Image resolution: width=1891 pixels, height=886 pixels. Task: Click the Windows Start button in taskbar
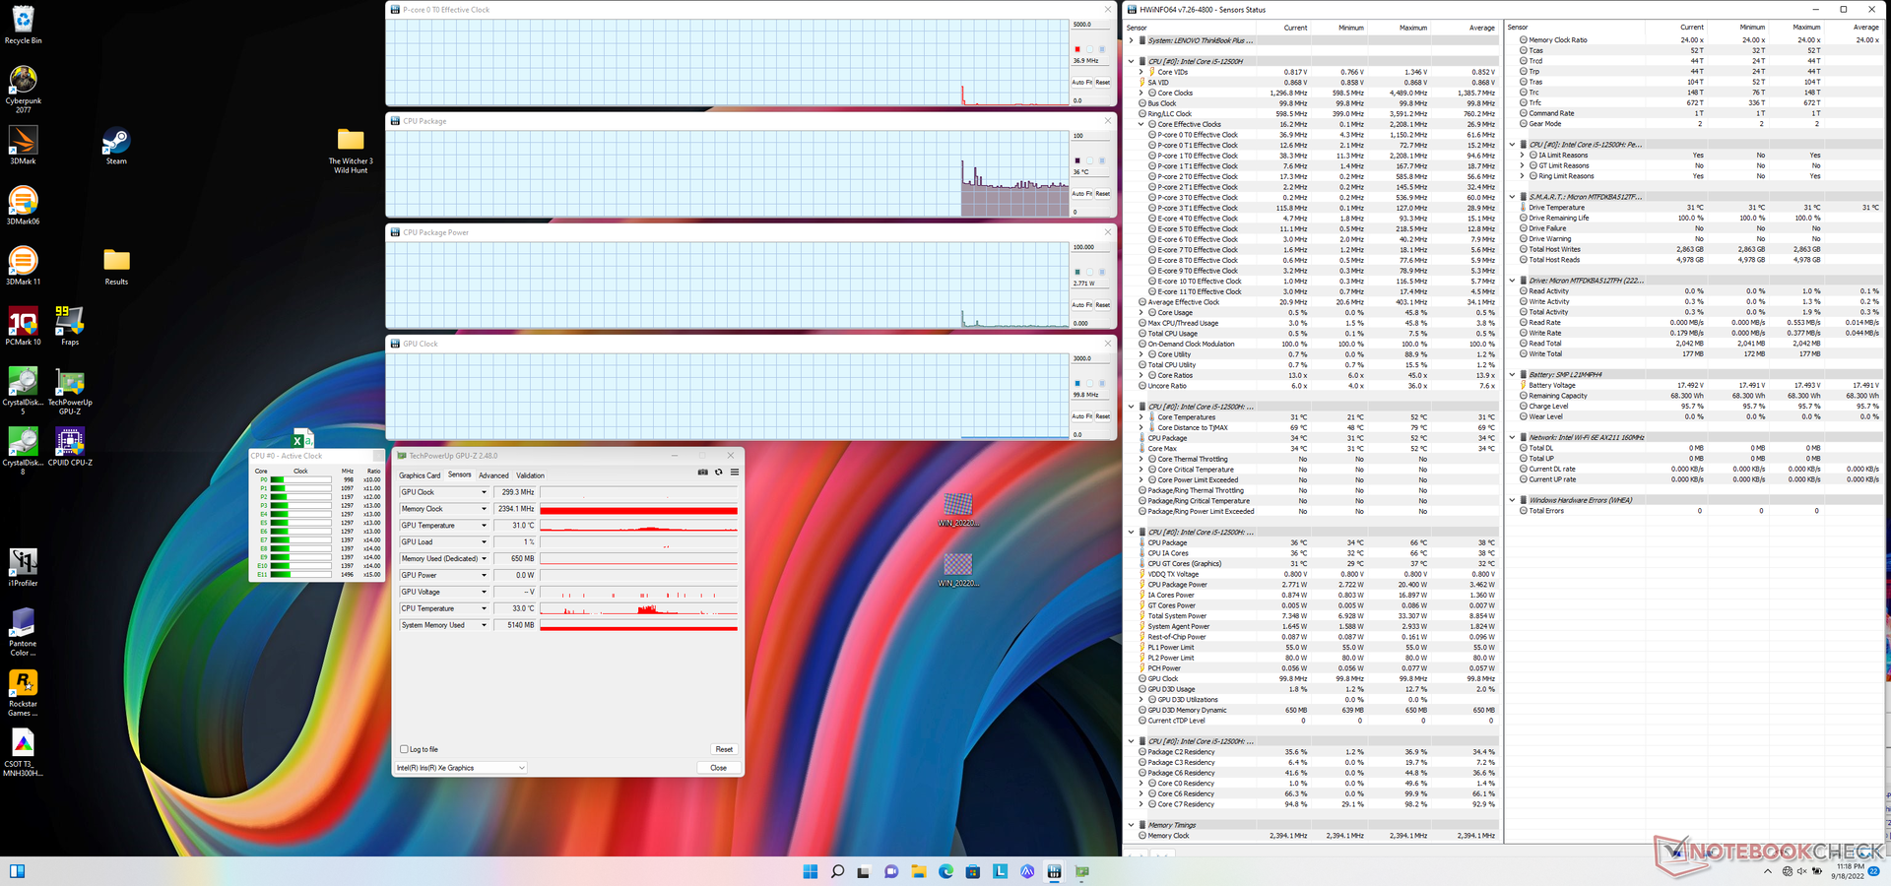click(x=810, y=871)
